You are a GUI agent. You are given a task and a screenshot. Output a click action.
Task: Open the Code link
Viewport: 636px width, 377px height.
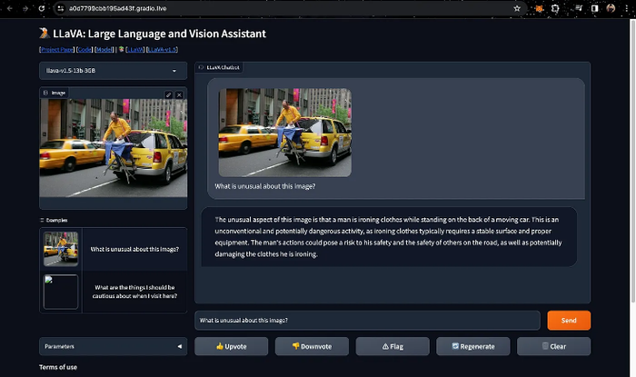pos(84,49)
